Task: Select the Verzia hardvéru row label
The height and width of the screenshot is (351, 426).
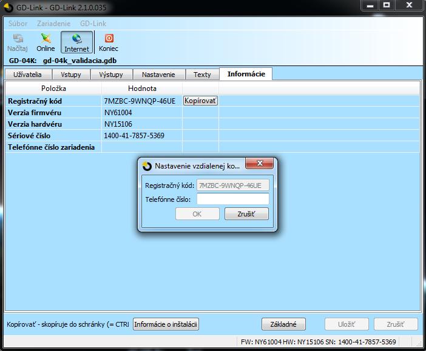Action: (x=35, y=124)
